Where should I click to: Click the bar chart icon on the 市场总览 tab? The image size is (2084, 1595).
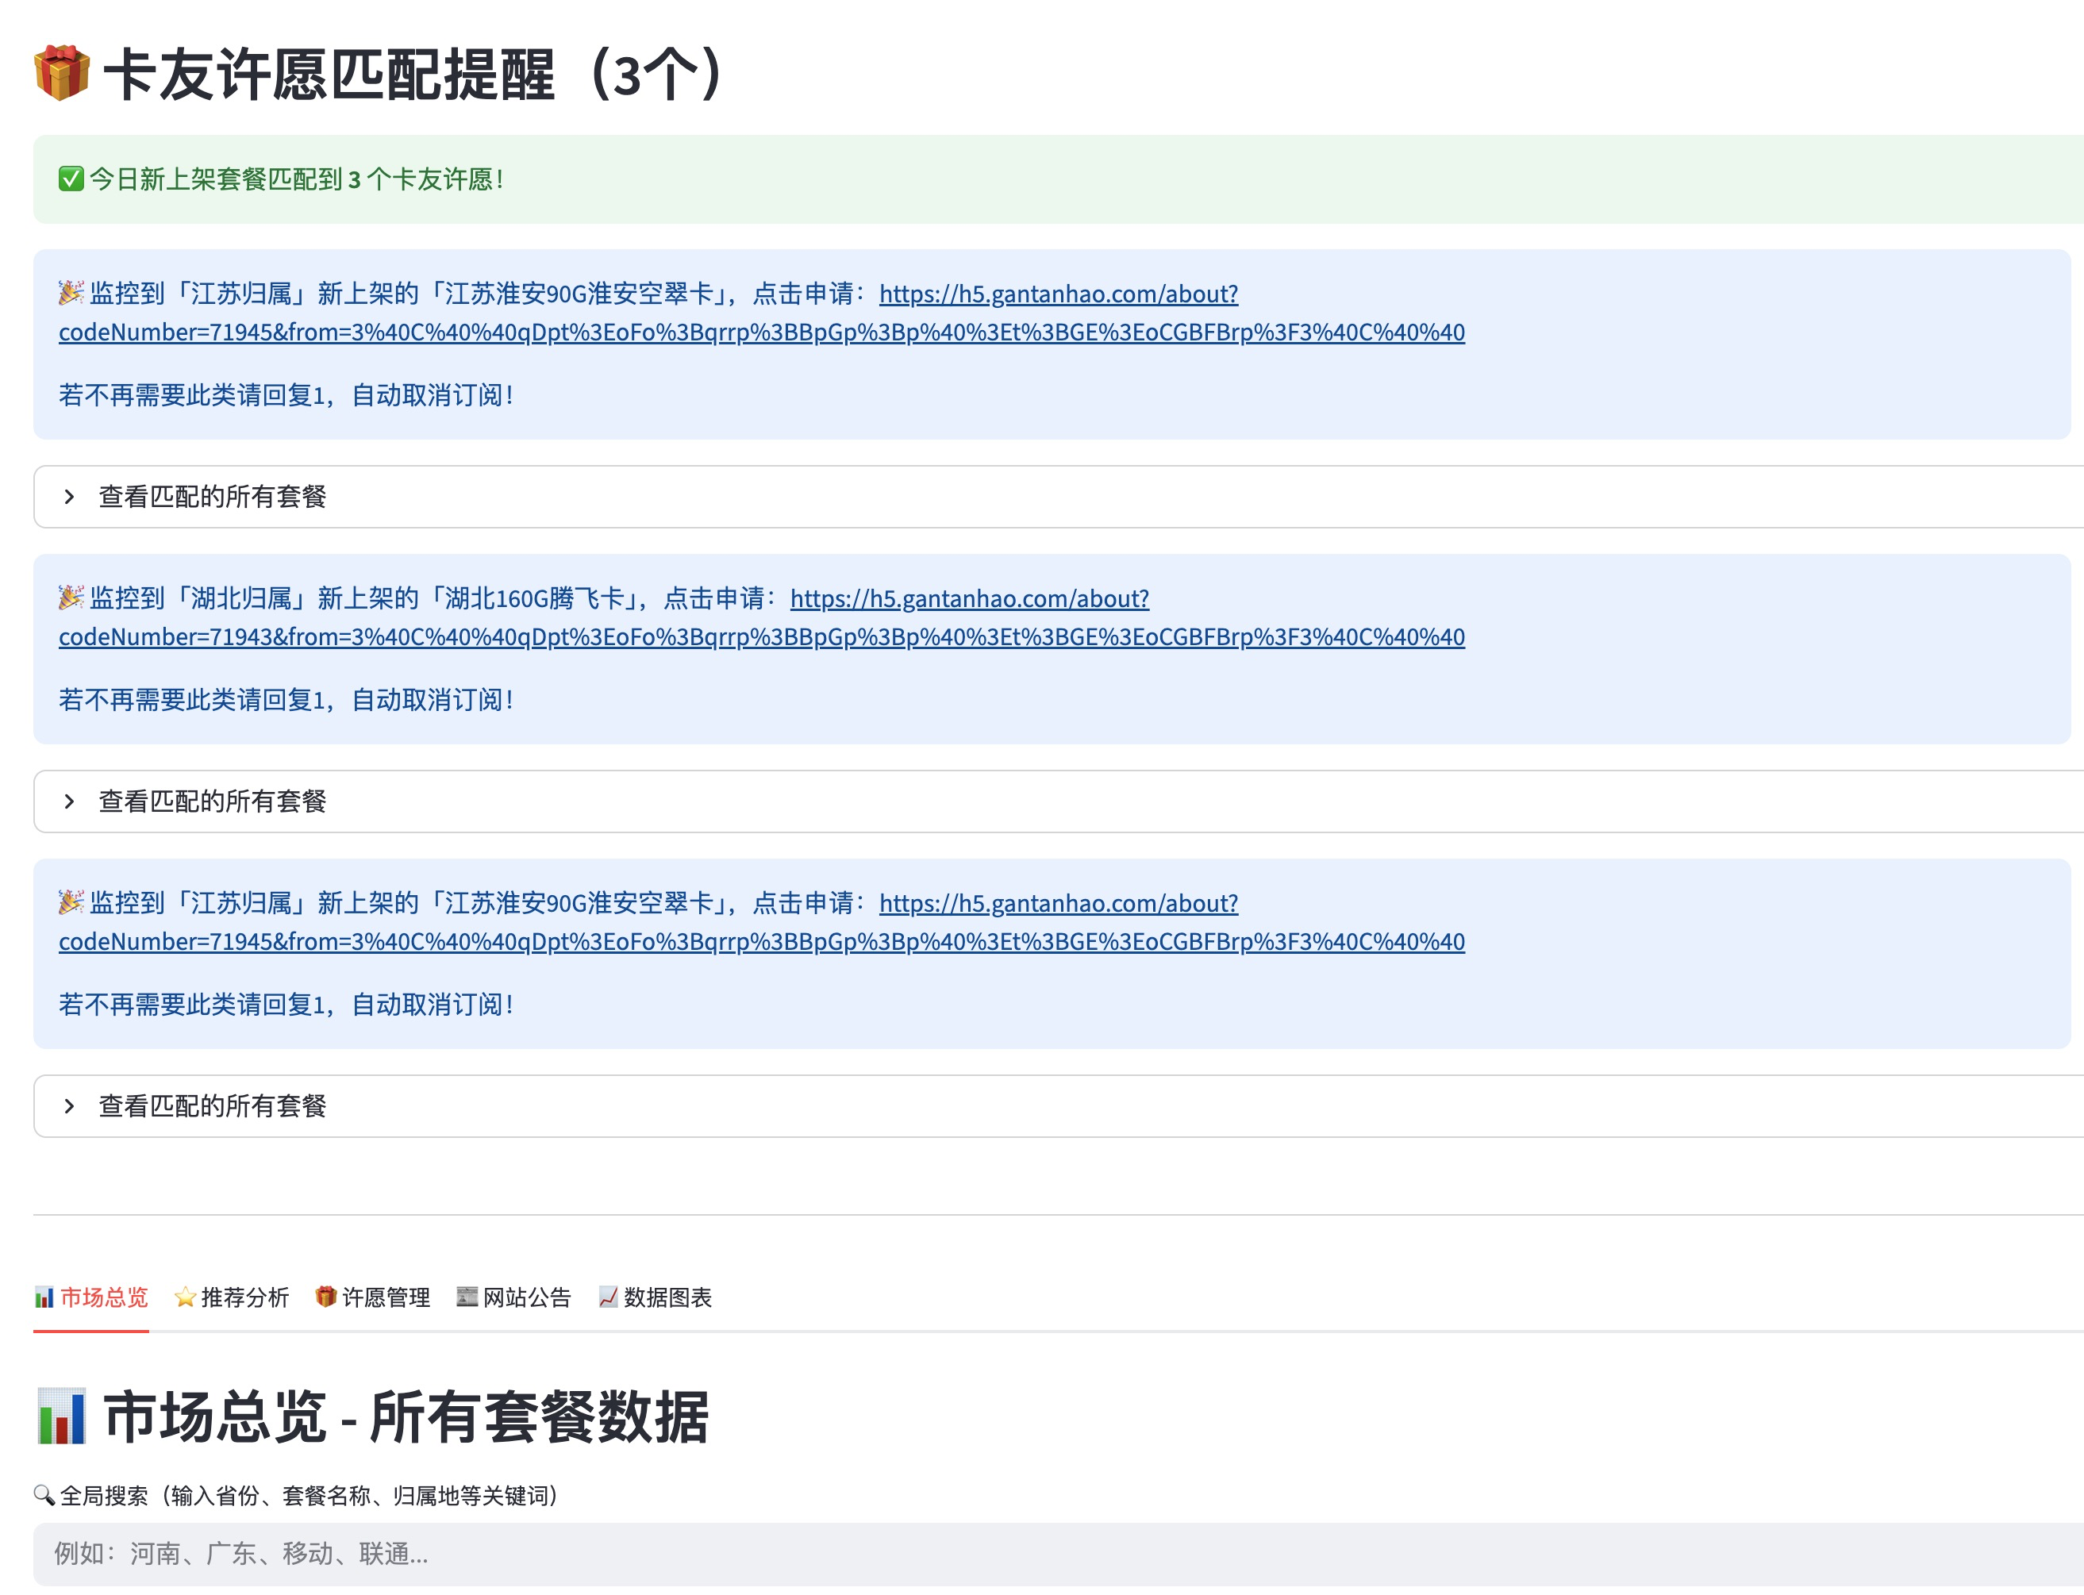click(x=44, y=1297)
